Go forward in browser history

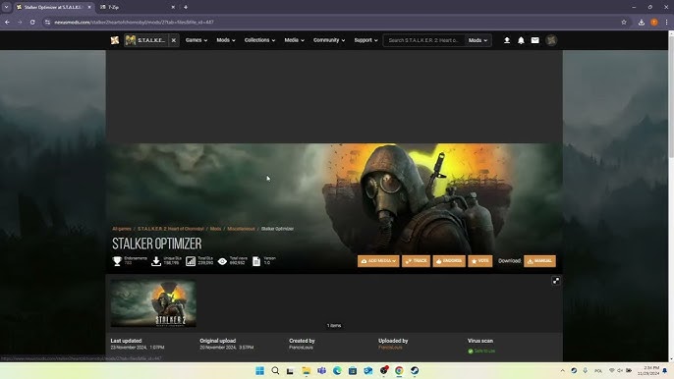[x=20, y=22]
